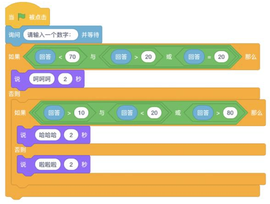This screenshot has height=204, width=270.
Task: Click the ask question text field '请输入一个数字:'
Action: pyautogui.click(x=51, y=35)
